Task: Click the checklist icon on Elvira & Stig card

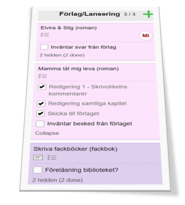Action: point(45,34)
